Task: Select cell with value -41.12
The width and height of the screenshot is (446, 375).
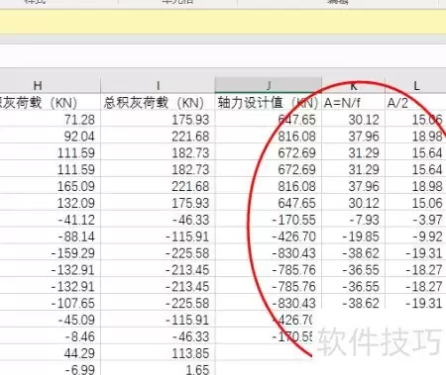Action: pos(51,220)
